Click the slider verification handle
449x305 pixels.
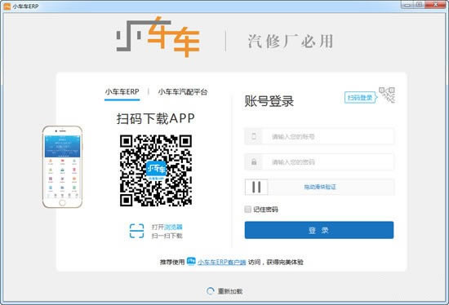point(256,187)
